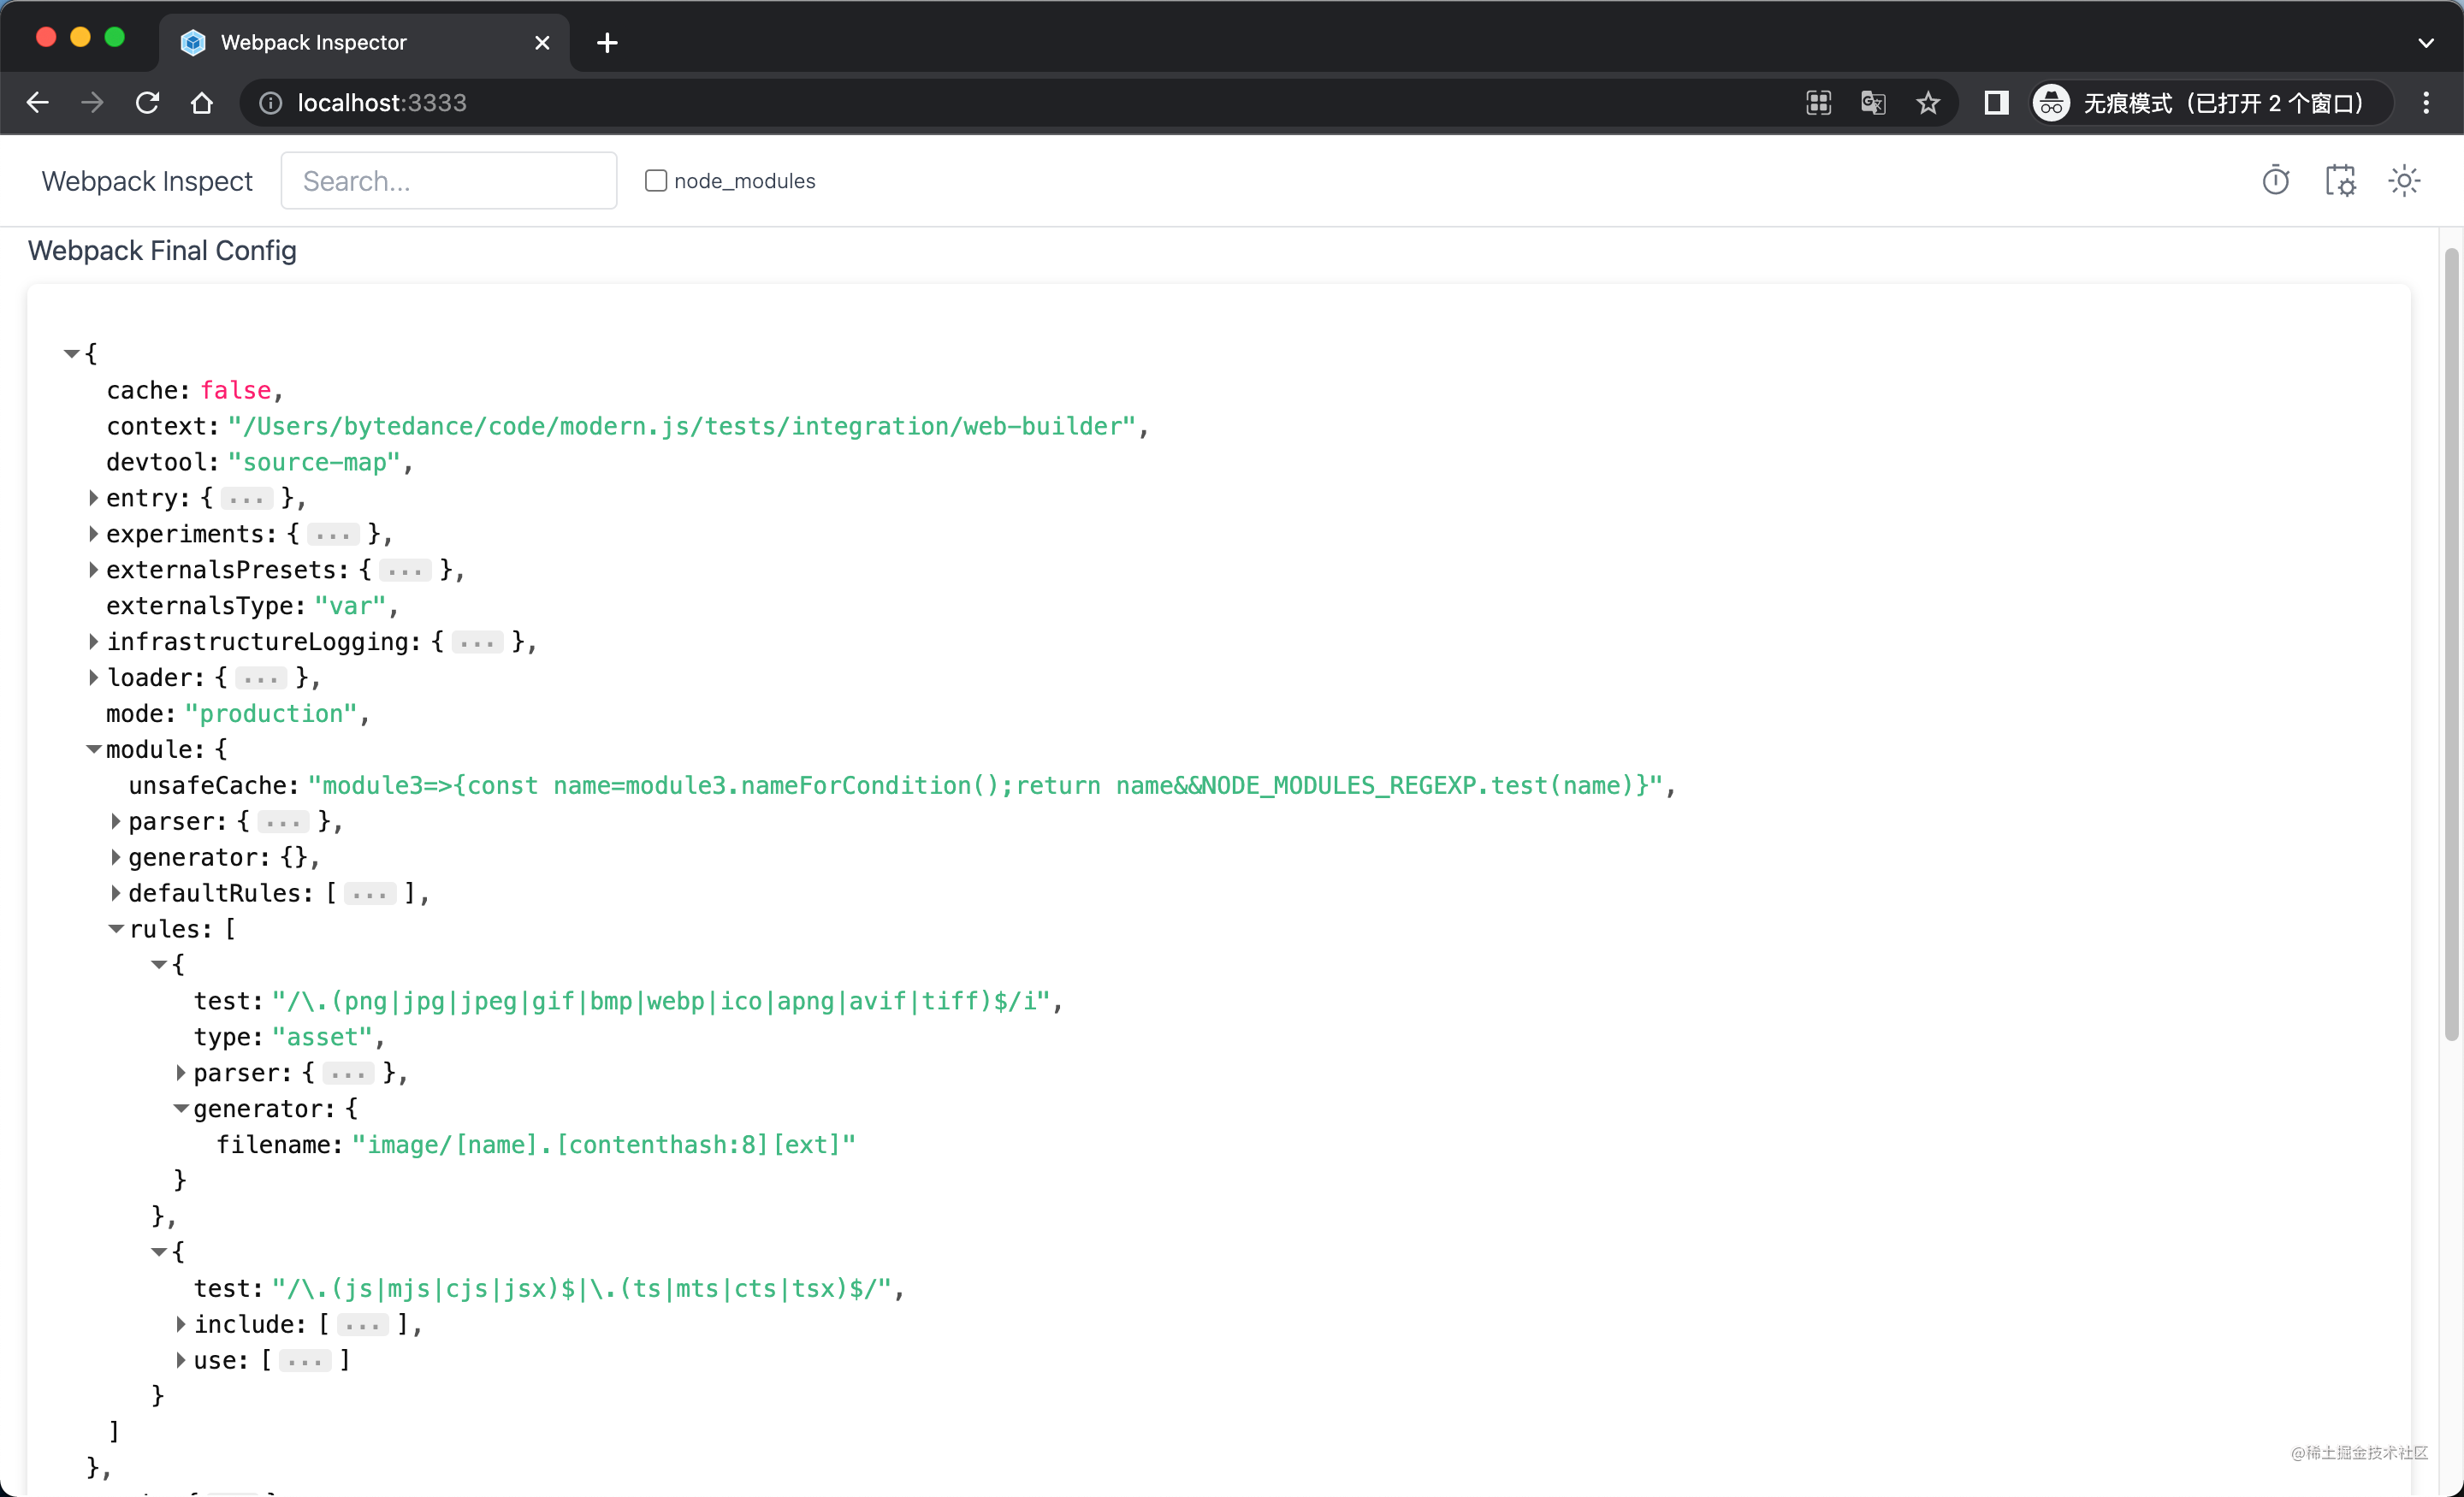This screenshot has height=1497, width=2464.
Task: Click the context path string value
Action: click(x=682, y=426)
